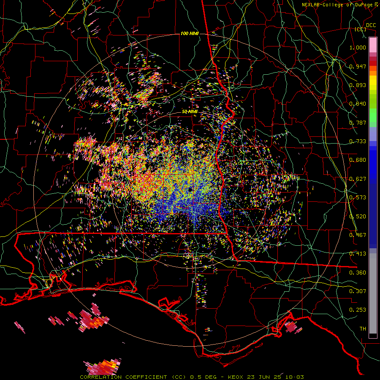Select the 0.733 legend value

pyautogui.click(x=358, y=141)
